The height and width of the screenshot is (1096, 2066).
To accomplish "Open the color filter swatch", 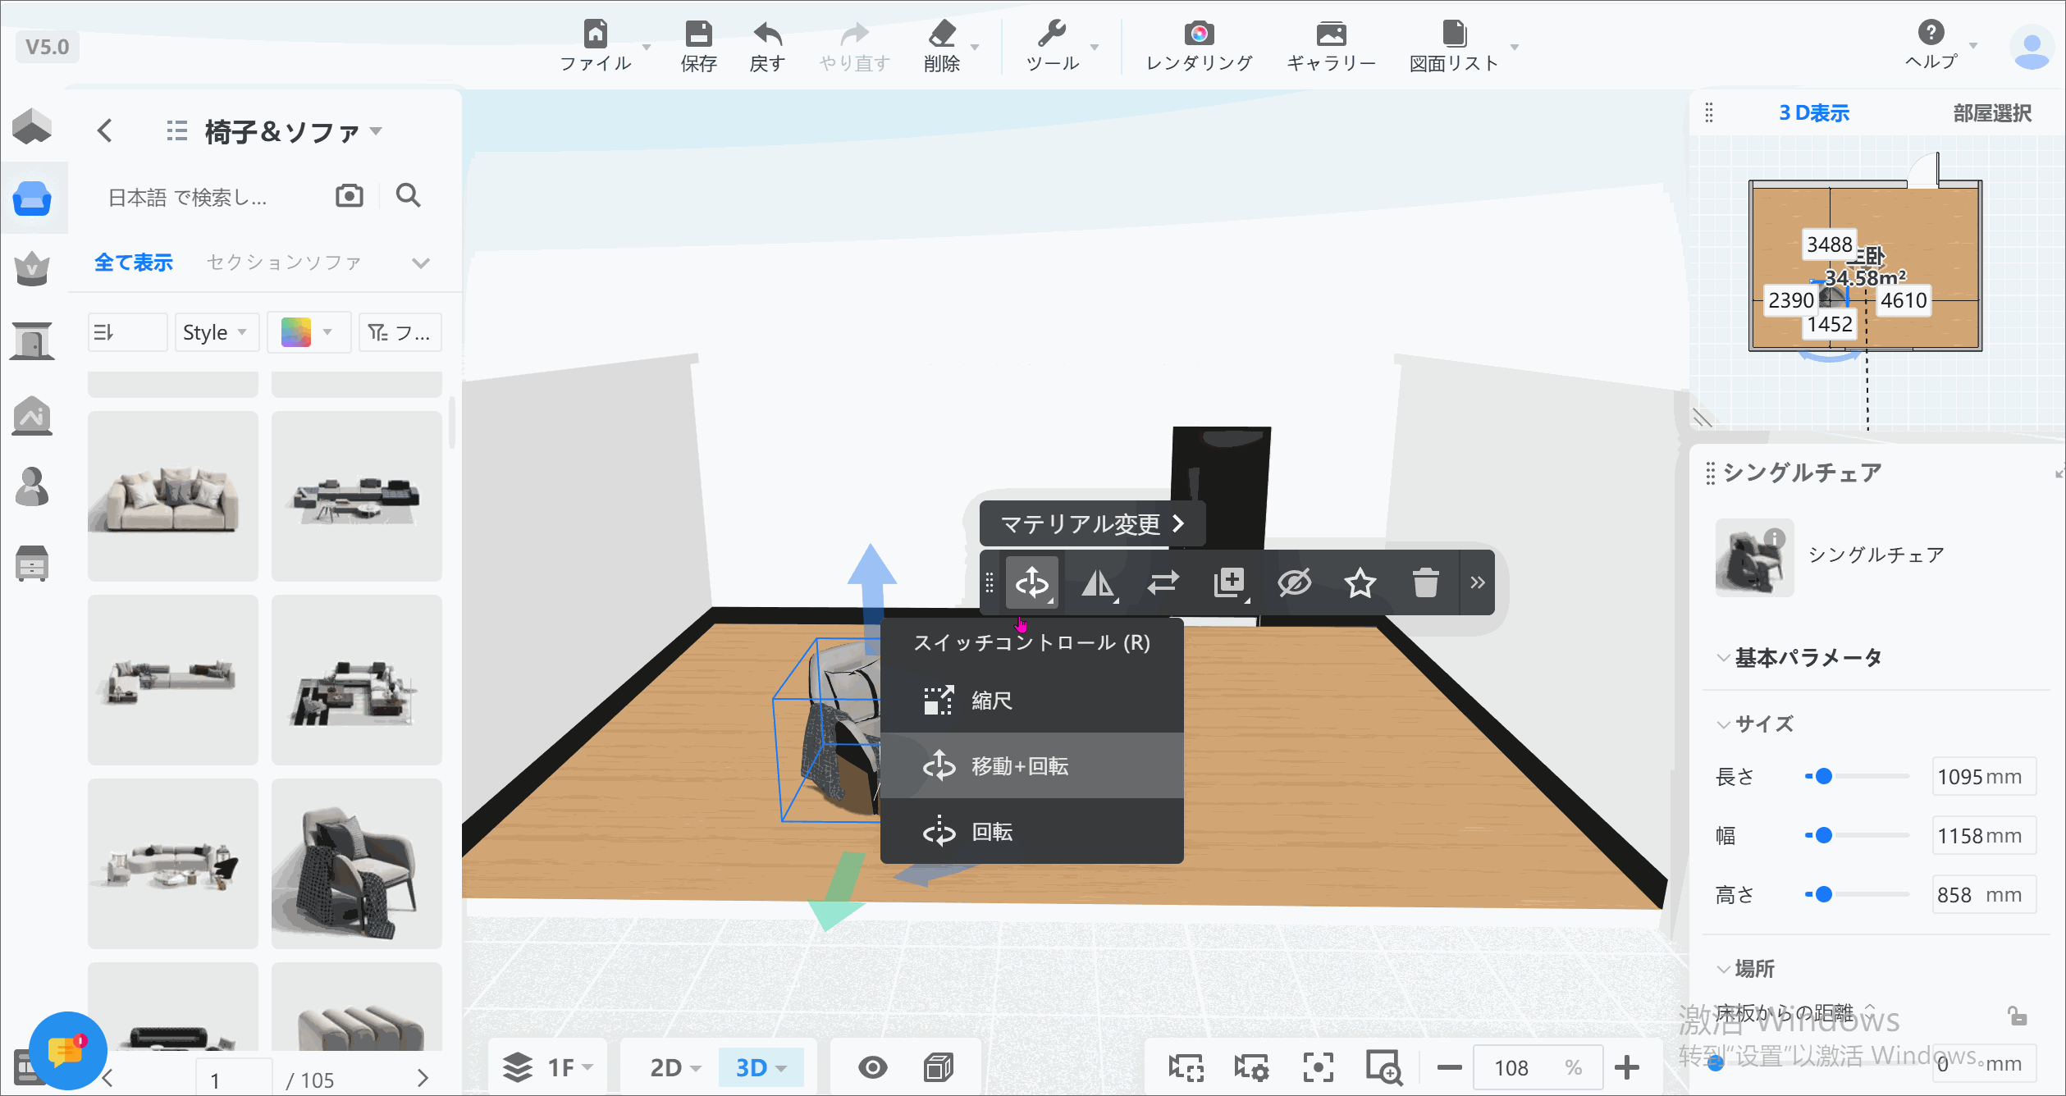I will pos(309,332).
